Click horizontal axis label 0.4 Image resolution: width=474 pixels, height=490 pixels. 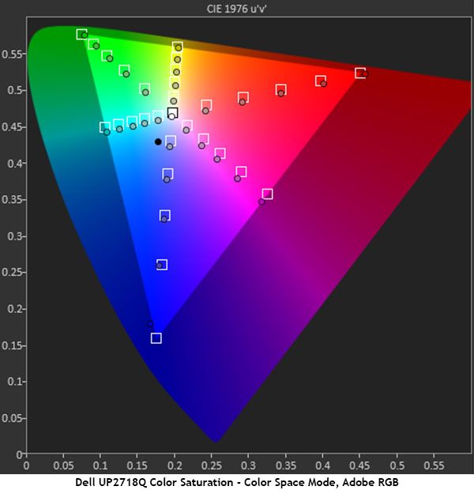point(322,465)
